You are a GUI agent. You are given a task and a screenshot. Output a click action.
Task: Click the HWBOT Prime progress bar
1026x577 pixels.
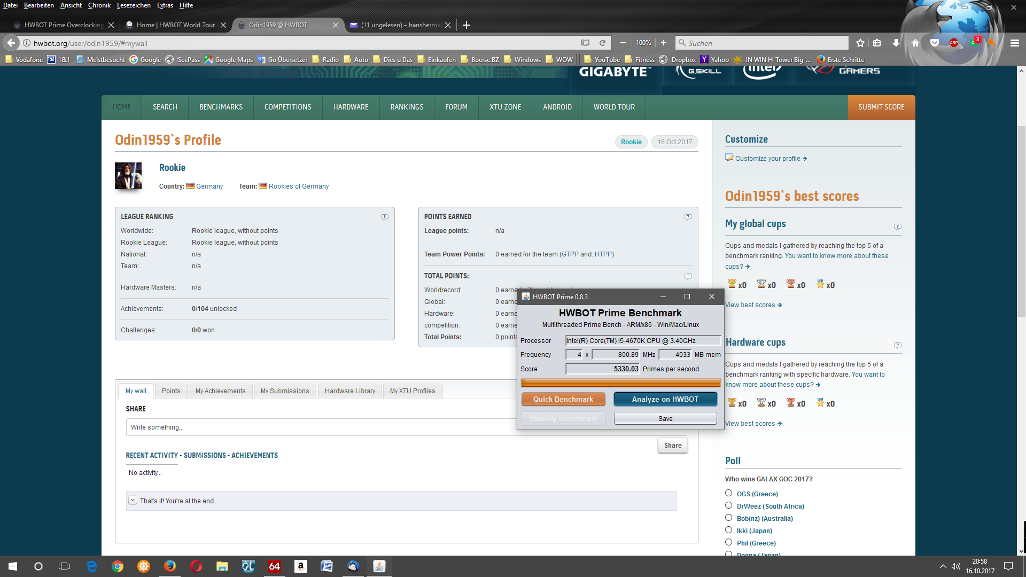coord(620,383)
